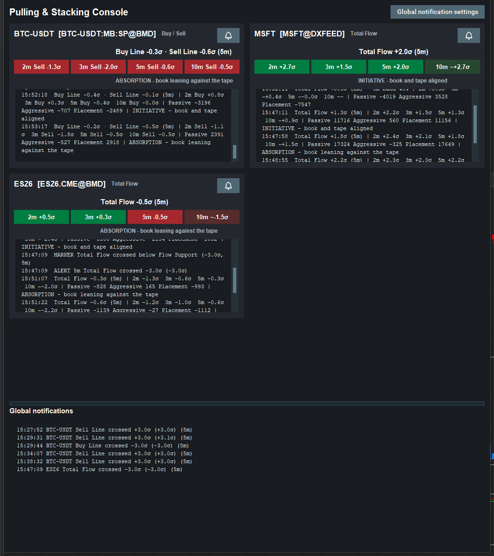Select MSFT 5m +2.0σ tile
The width and height of the screenshot is (494, 556).
pos(396,67)
